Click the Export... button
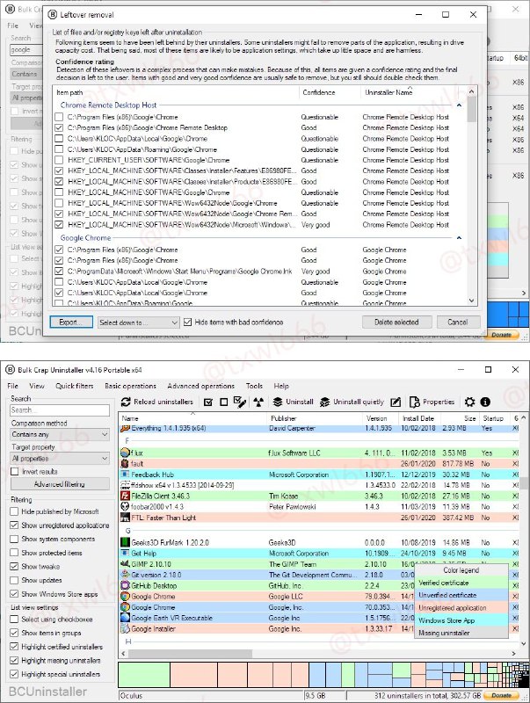530x703 pixels. (71, 323)
